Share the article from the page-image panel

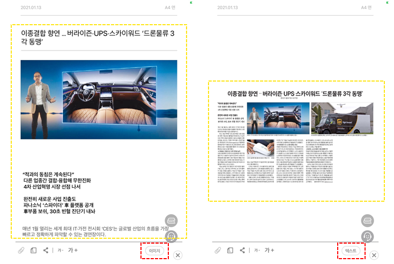tap(242, 250)
